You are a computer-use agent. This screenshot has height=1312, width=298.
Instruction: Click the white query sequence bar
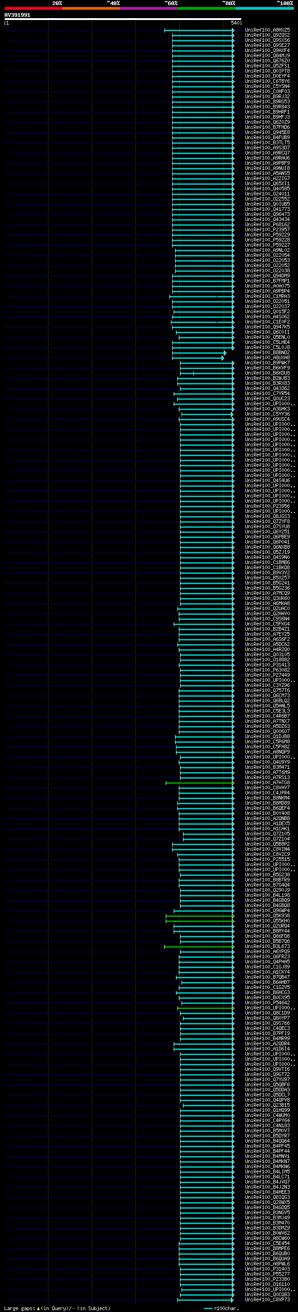(123, 19)
